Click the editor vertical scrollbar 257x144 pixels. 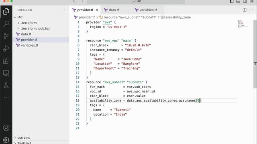click(x=255, y=54)
